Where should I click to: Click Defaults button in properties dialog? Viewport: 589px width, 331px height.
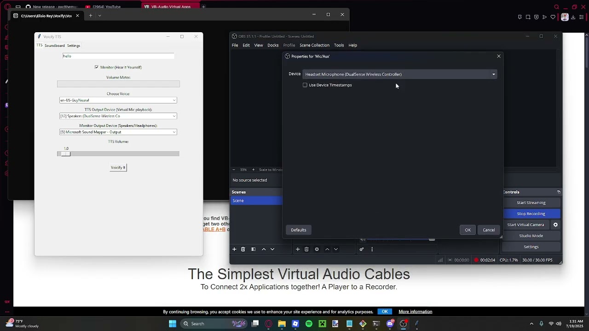298,230
